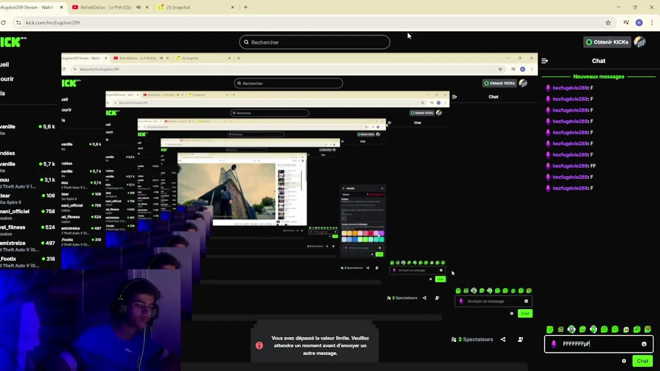660x371 pixels.
Task: Close the hezfugdvie289 Stream tab
Action: (61, 7)
